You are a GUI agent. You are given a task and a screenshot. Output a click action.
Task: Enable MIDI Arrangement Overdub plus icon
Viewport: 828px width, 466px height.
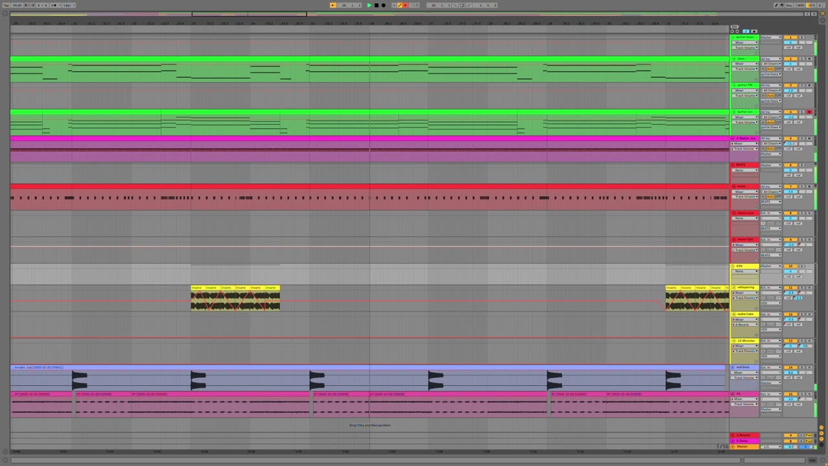[395, 5]
